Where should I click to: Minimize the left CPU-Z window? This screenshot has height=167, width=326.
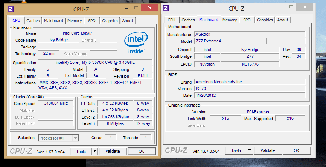[x=126, y=8]
